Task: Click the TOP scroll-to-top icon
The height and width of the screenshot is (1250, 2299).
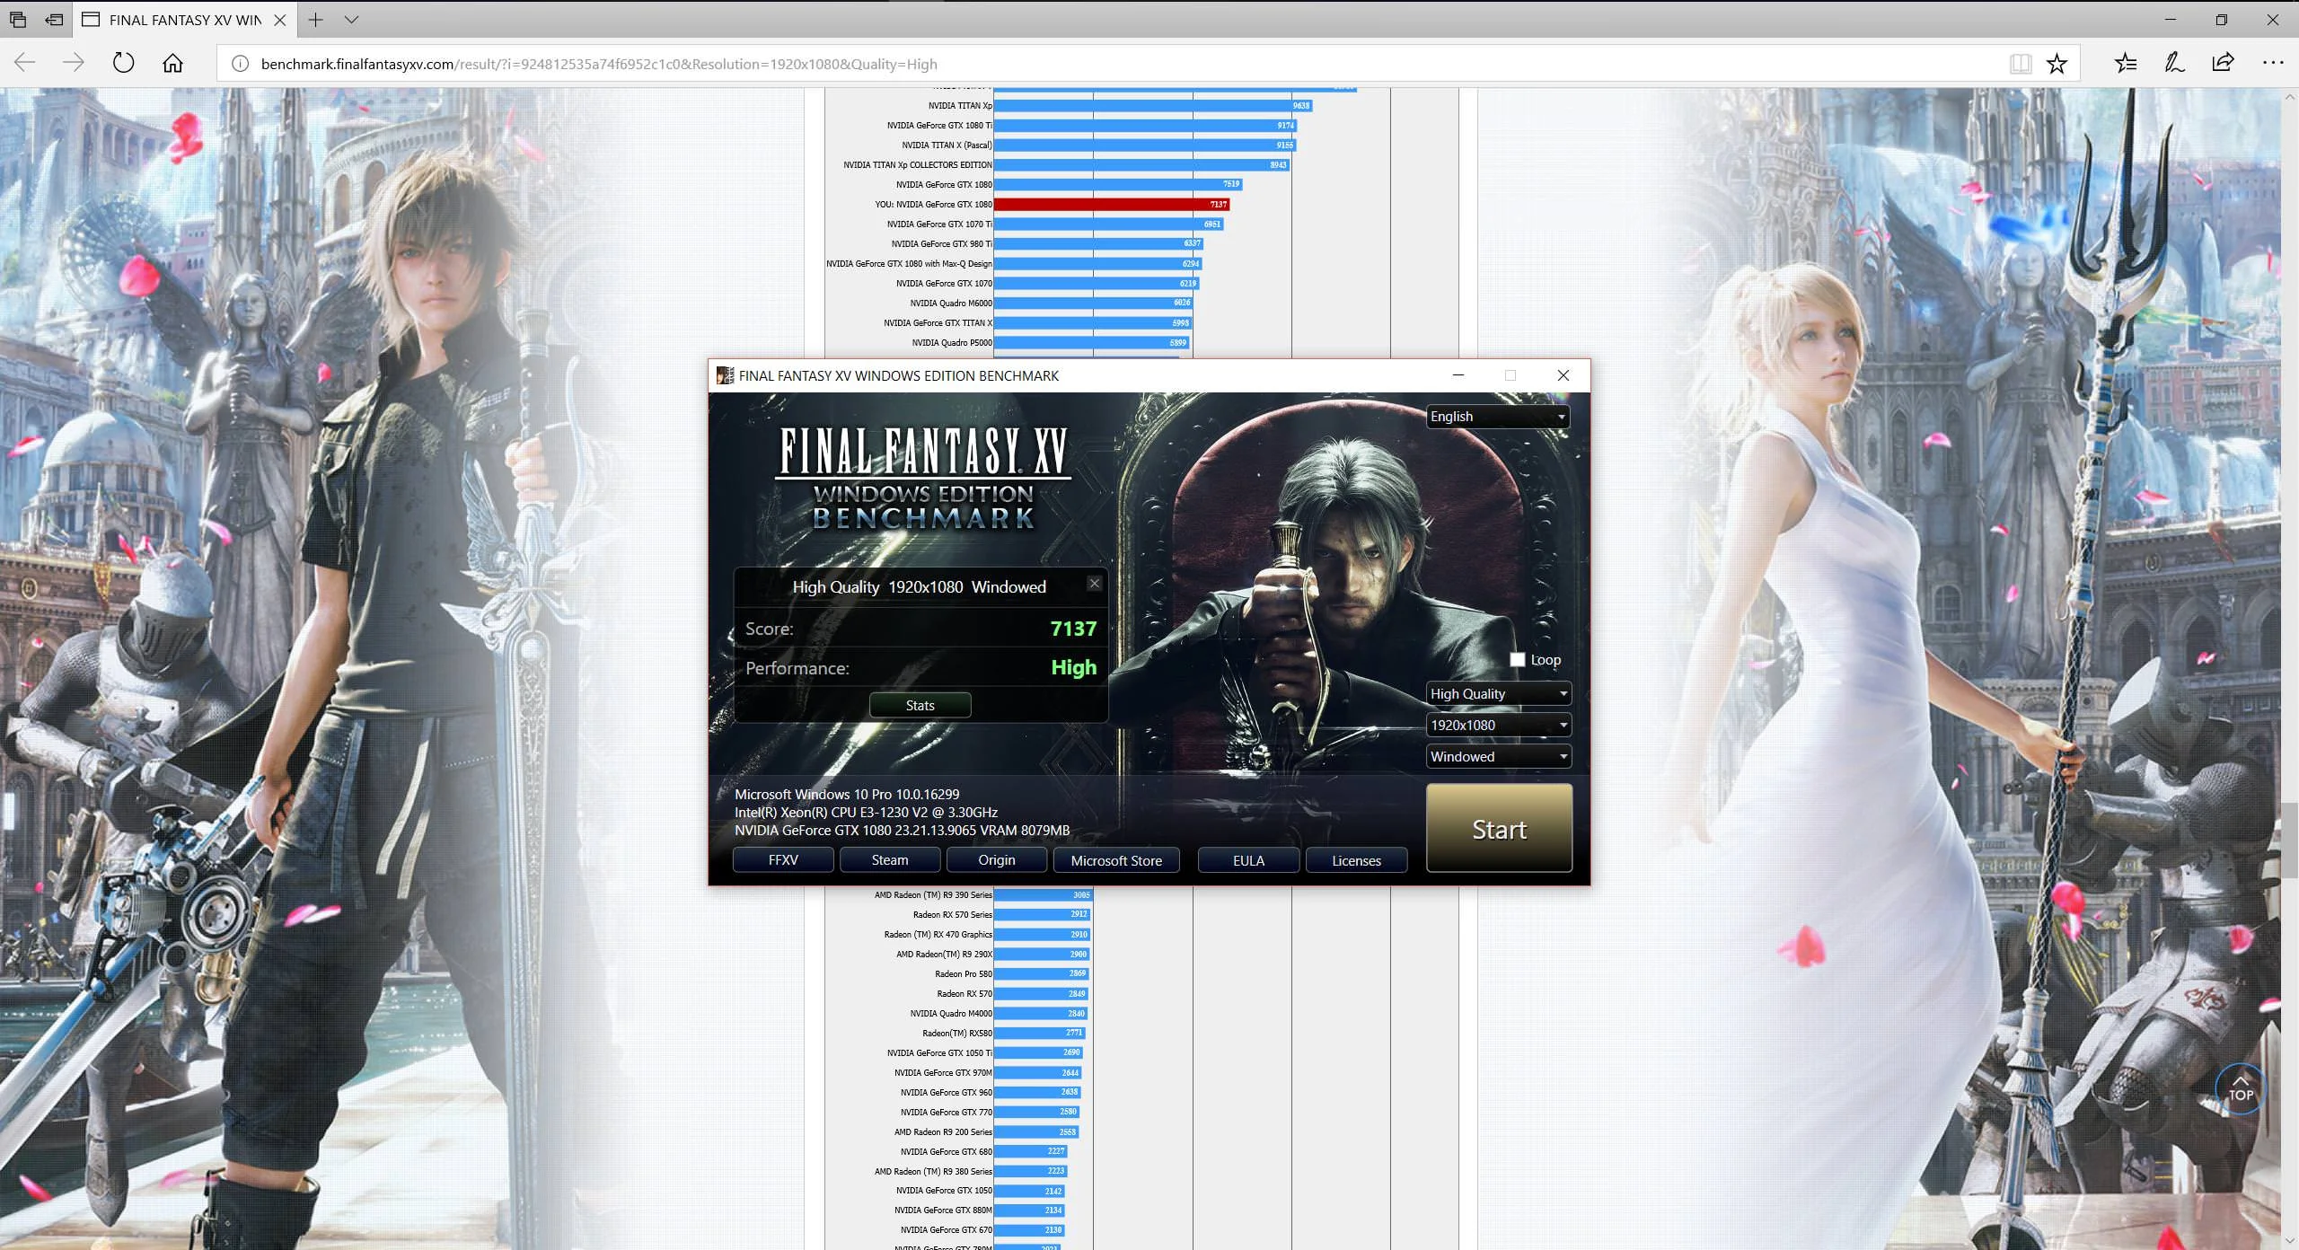Action: point(2240,1088)
